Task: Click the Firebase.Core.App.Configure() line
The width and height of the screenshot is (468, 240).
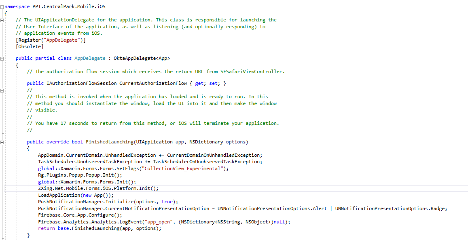Action: [x=80, y=215]
